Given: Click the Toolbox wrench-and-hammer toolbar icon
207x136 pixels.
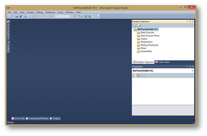Looking at the screenshot, I should click(82, 16).
